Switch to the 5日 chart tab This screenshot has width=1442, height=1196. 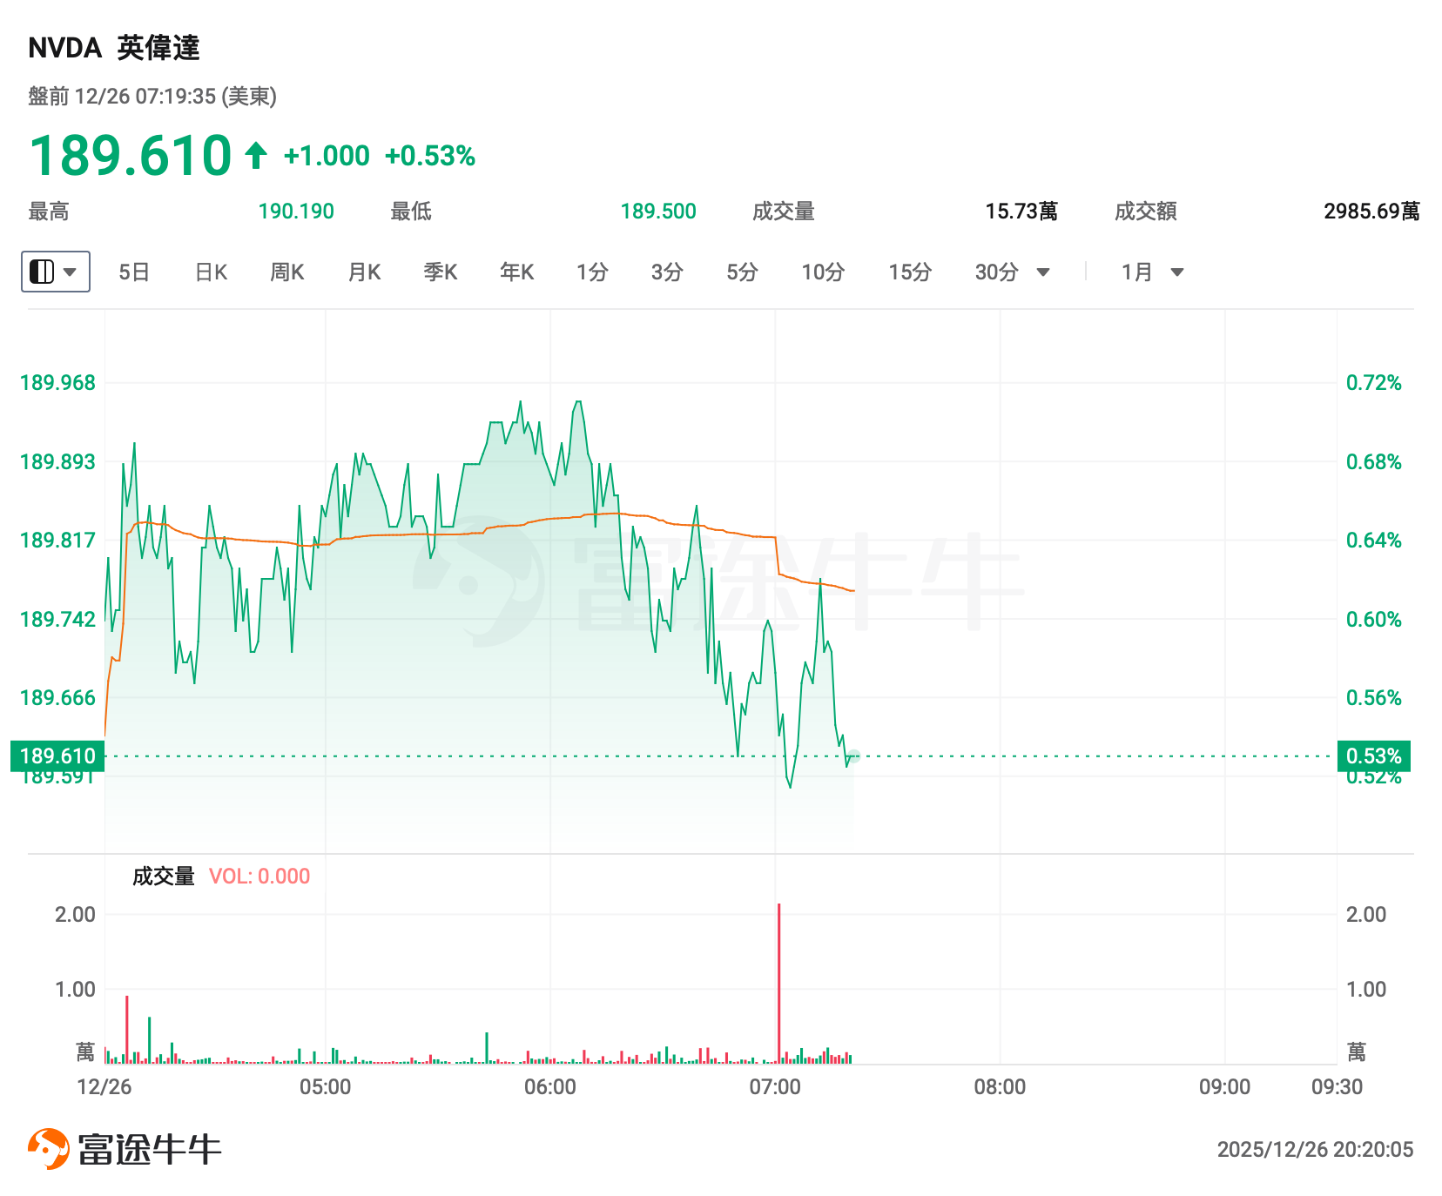134,272
